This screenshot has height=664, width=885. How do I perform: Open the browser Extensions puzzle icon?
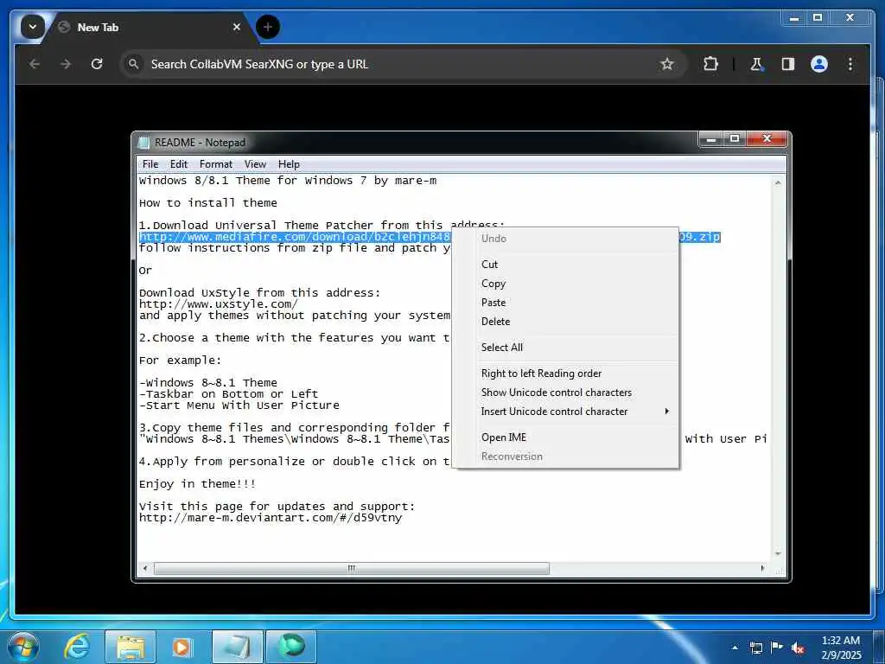[x=710, y=64]
